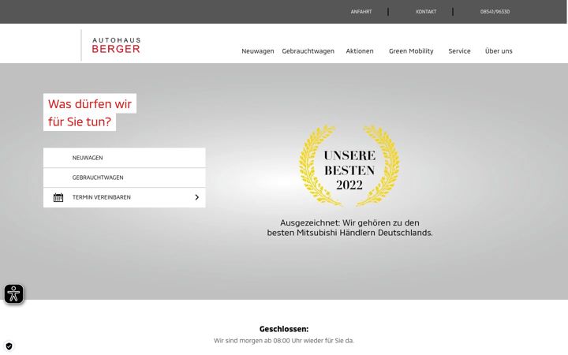Click the Unsere Besten 2022 award badge
Viewport: 568px width, 355px height.
pos(349,166)
